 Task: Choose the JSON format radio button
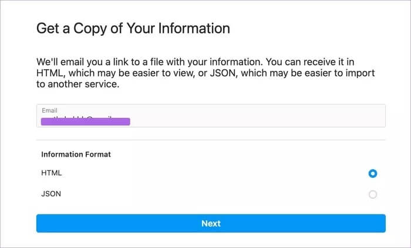[x=372, y=195]
